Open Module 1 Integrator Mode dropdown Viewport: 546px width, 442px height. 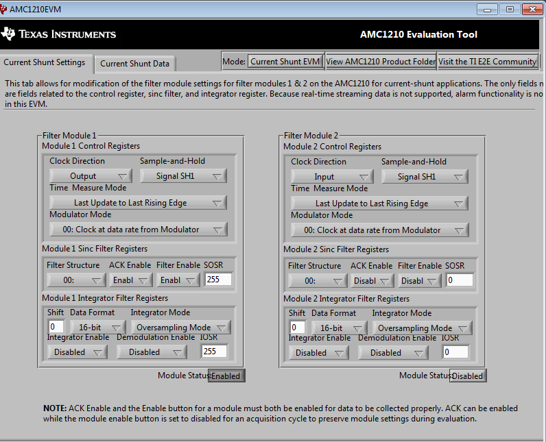pyautogui.click(x=180, y=328)
